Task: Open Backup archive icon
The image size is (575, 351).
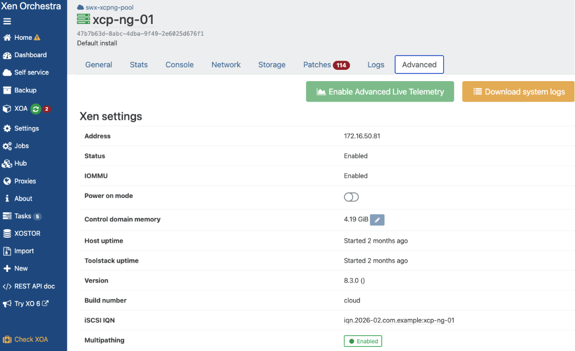Action: click(x=7, y=90)
